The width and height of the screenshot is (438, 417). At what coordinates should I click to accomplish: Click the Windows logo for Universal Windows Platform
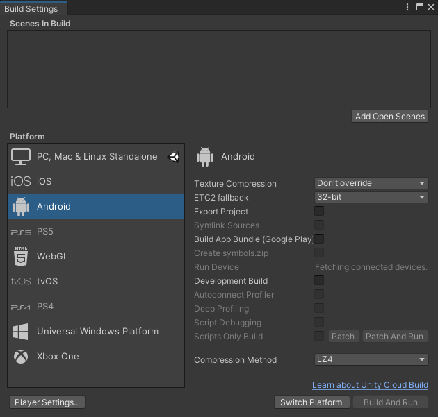[x=20, y=332]
